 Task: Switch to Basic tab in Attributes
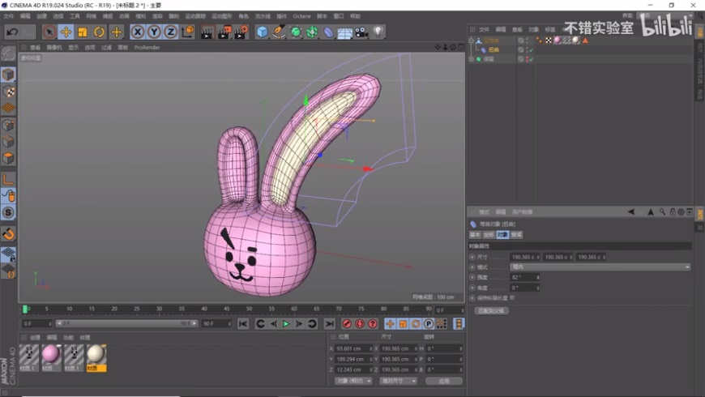pos(475,235)
